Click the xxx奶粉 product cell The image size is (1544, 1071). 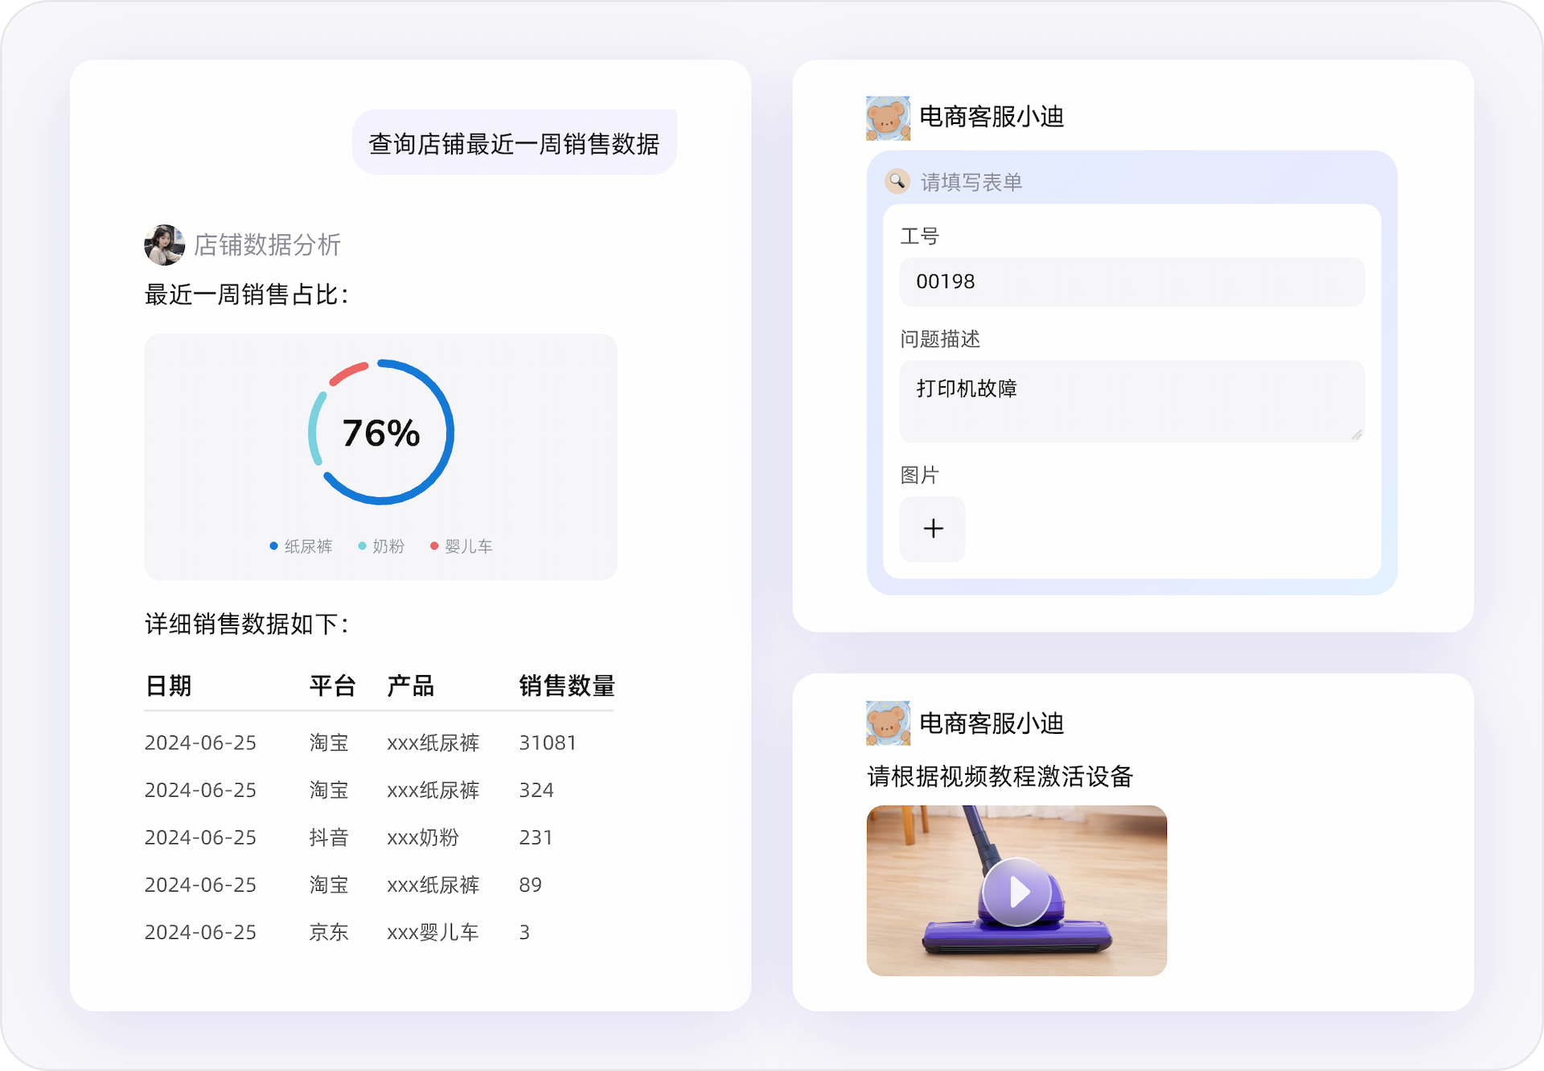(x=423, y=838)
